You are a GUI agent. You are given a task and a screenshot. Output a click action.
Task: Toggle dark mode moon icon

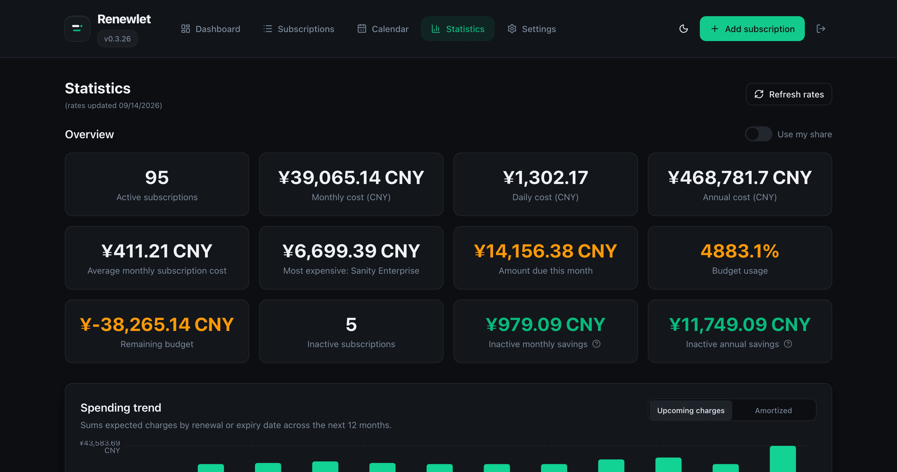(x=683, y=29)
